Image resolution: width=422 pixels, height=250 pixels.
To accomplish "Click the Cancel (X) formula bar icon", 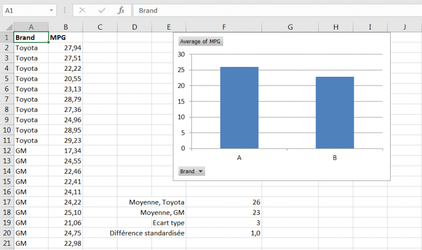I will point(82,10).
